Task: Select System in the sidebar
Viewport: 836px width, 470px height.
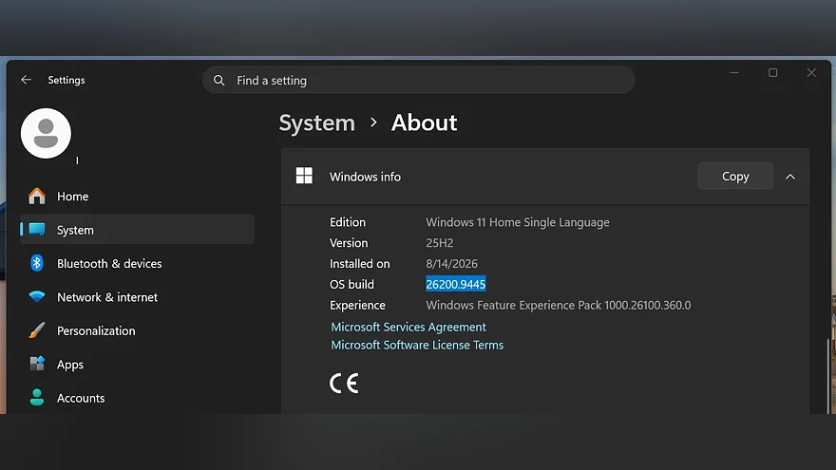Action: 137,230
